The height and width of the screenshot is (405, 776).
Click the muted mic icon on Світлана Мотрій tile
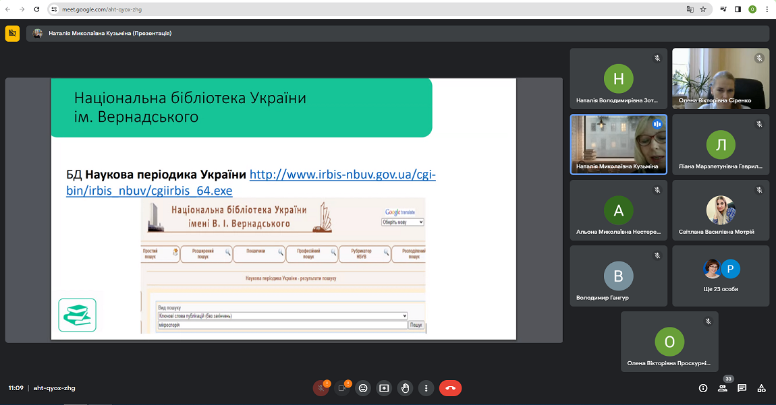coord(759,190)
